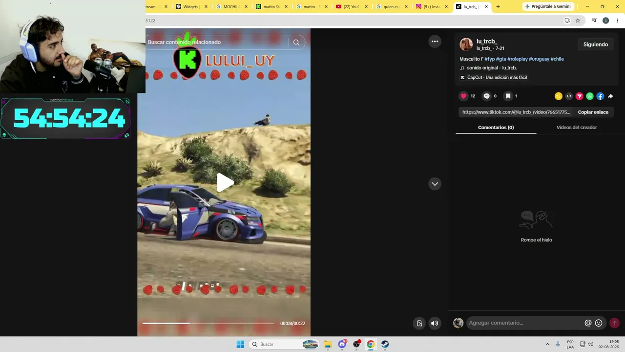Open the emoji picker in comment box
Image resolution: width=625 pixels, height=352 pixels.
[x=599, y=323]
